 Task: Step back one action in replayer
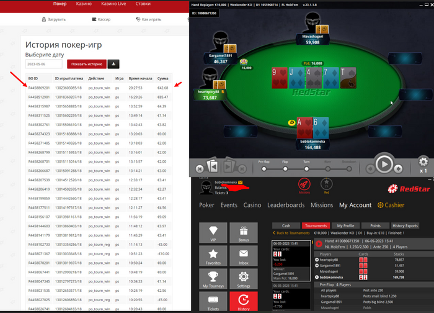pyautogui.click(x=370, y=168)
